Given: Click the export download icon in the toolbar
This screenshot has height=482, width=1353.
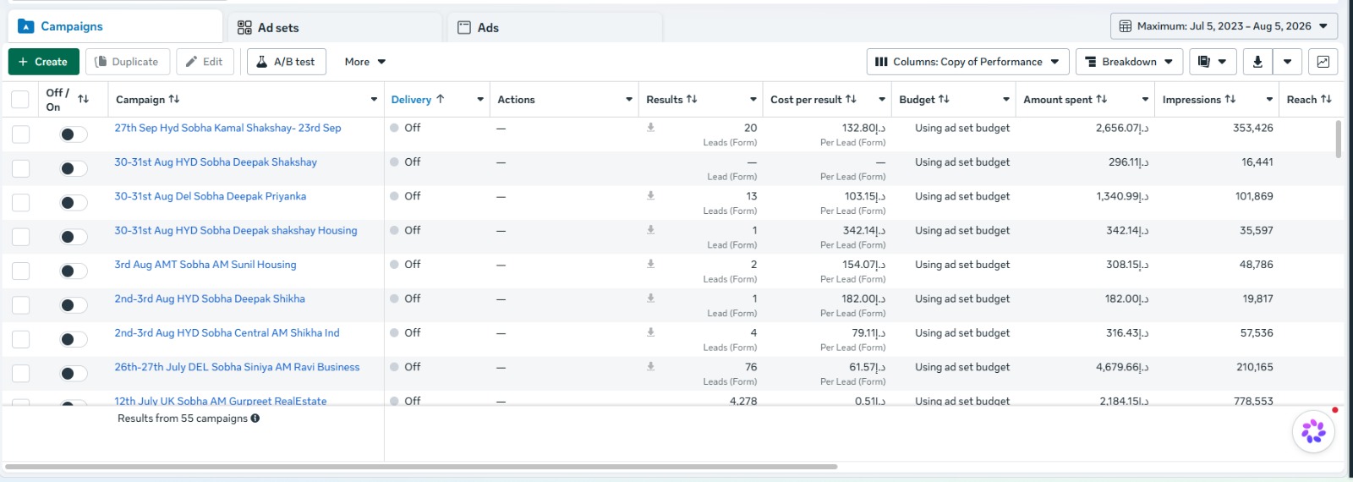Looking at the screenshot, I should click(1257, 62).
